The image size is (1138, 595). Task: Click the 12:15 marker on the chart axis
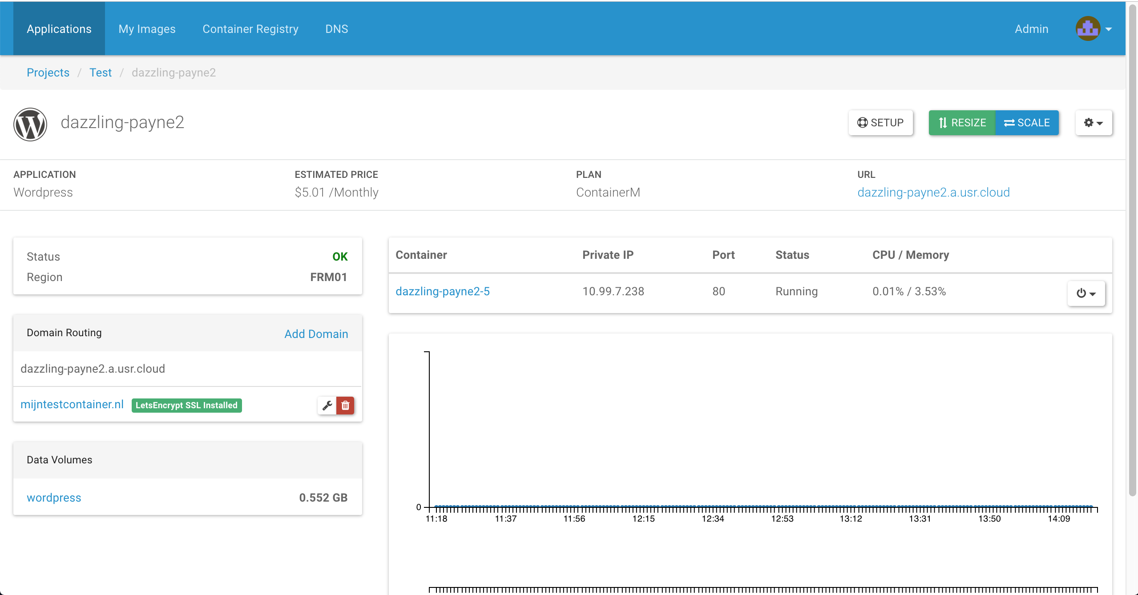pos(643,519)
